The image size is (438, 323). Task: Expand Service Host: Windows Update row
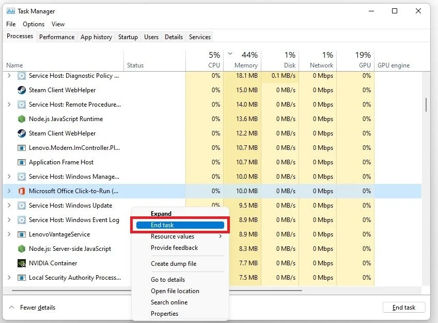(x=9, y=206)
